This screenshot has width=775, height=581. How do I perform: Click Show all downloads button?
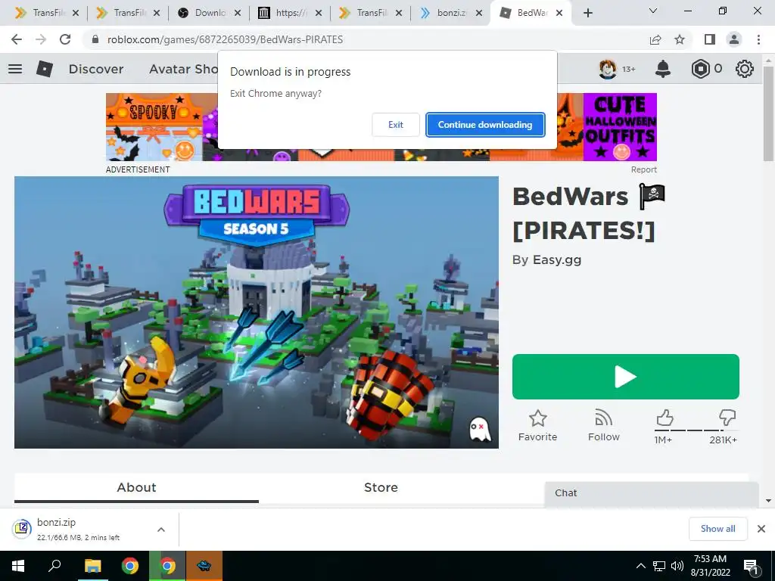pyautogui.click(x=717, y=529)
